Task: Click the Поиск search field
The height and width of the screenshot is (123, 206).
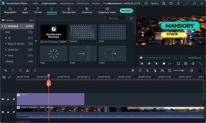Action: click(116, 19)
